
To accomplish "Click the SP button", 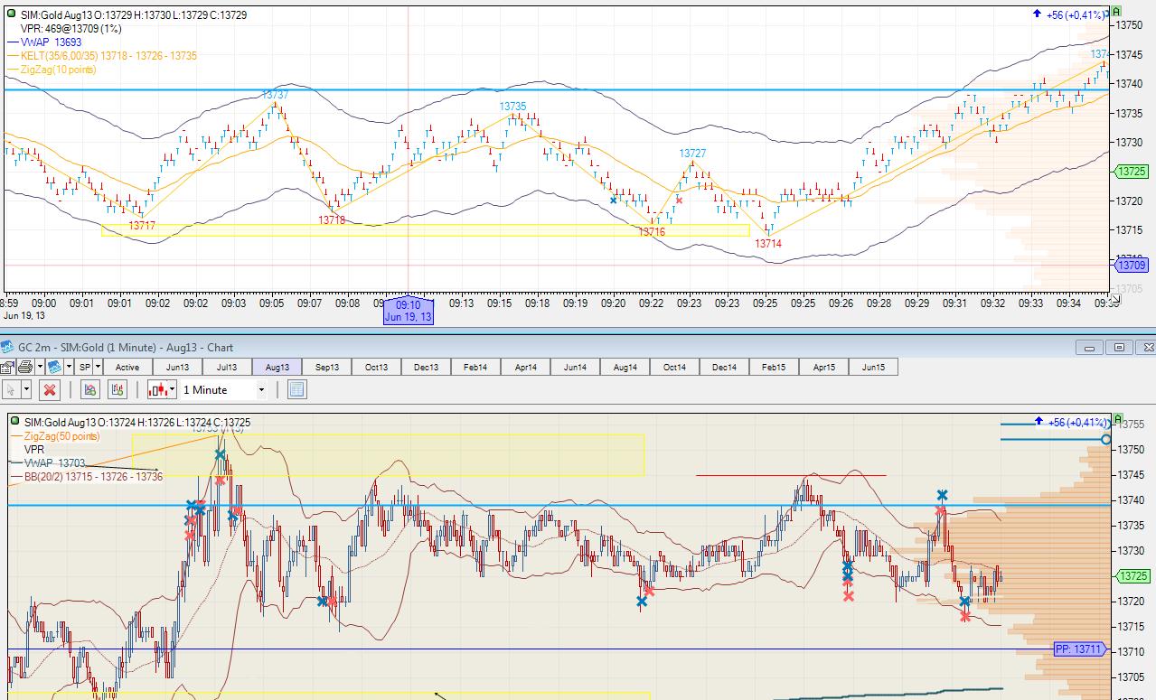I will click(85, 367).
